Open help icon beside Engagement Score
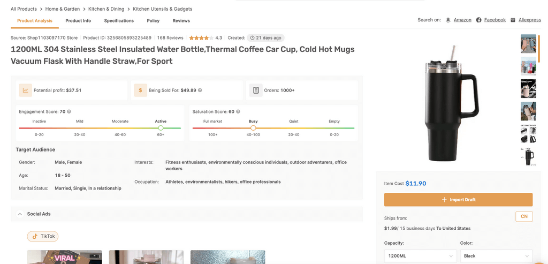The height and width of the screenshot is (264, 548). (x=69, y=111)
